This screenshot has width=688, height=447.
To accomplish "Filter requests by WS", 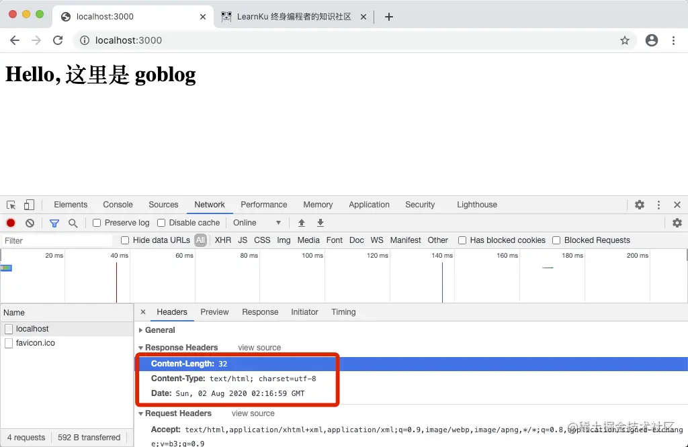I will (x=377, y=240).
